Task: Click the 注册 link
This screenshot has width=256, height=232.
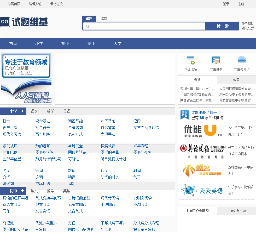Action: [241, 4]
